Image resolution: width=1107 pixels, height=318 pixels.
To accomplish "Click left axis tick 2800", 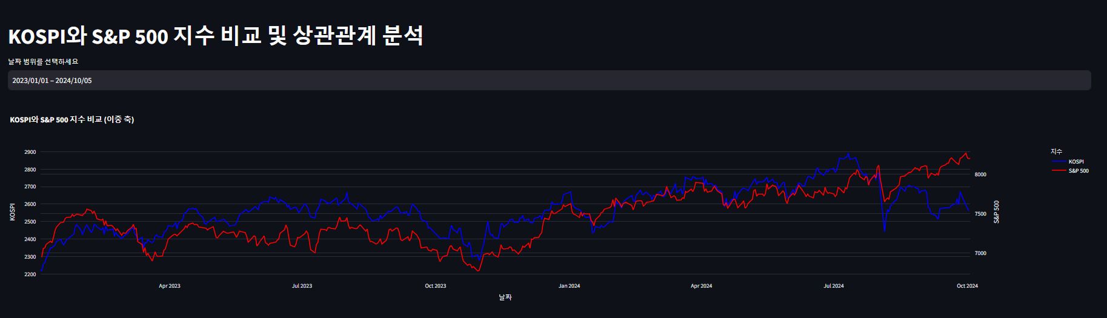I will (30, 170).
